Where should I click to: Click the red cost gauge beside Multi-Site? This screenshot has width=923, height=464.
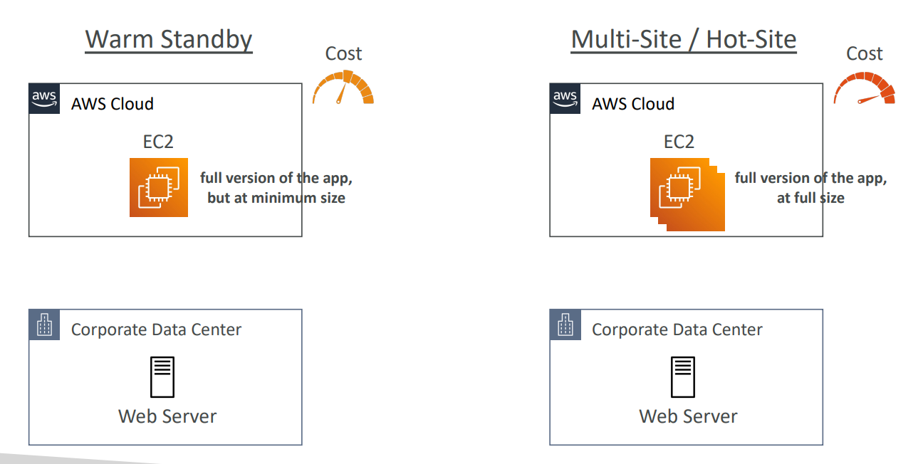[865, 90]
